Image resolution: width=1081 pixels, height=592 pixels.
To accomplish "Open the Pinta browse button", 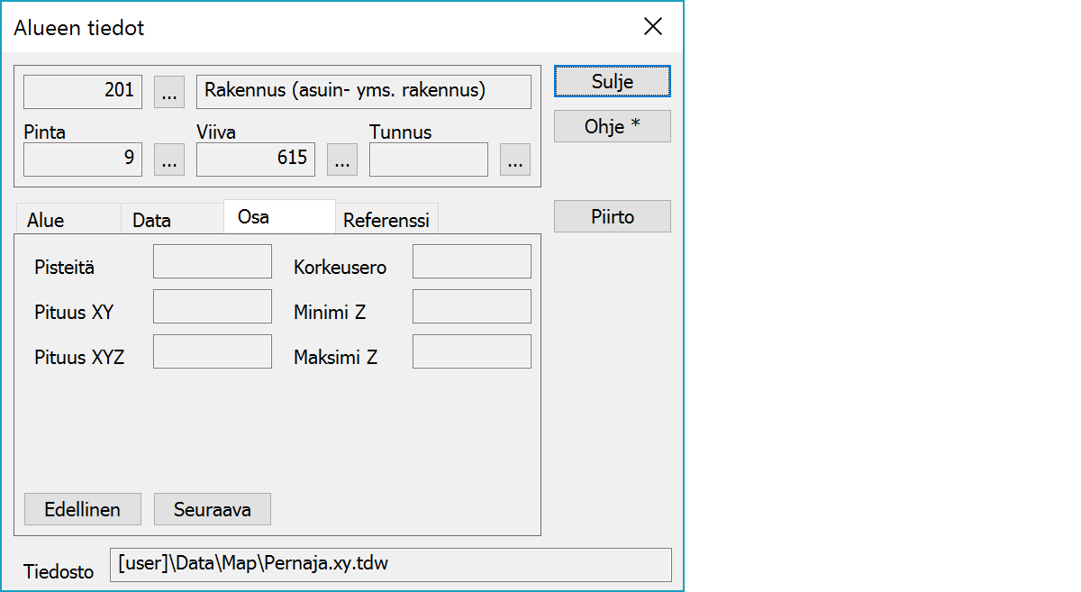I will pos(169,159).
